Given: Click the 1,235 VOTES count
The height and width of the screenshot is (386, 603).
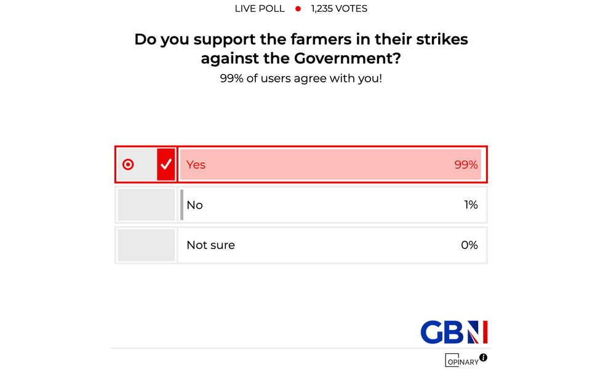Looking at the screenshot, I should pos(339,9).
